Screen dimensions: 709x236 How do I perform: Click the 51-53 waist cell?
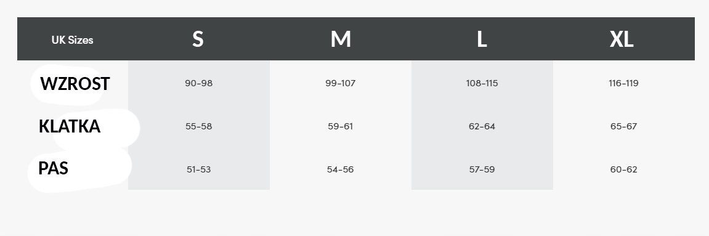coord(198,169)
